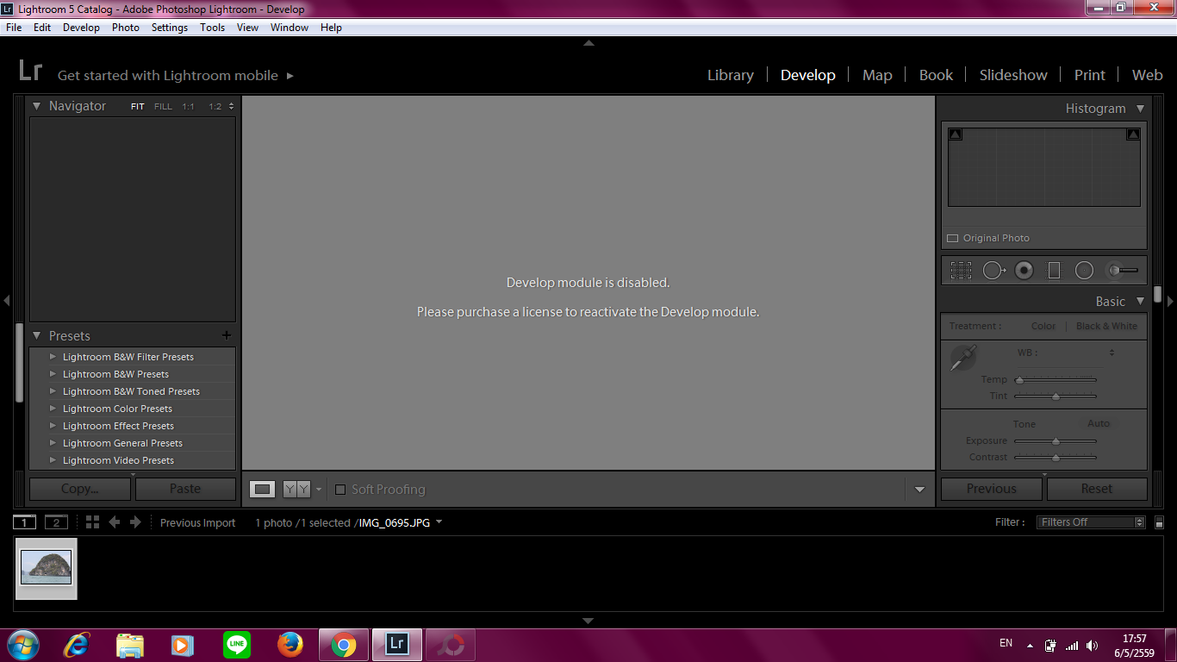Open IMG_0695.JPG recent sources dropdown
Viewport: 1177px width, 662px height.
[x=439, y=521]
